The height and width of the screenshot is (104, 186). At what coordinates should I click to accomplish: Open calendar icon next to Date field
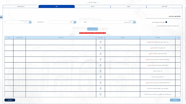click(75, 22)
